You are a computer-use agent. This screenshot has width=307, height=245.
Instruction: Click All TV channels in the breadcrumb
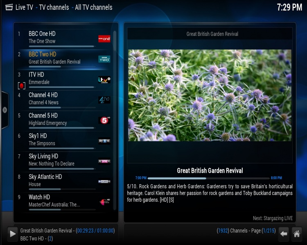pyautogui.click(x=94, y=7)
